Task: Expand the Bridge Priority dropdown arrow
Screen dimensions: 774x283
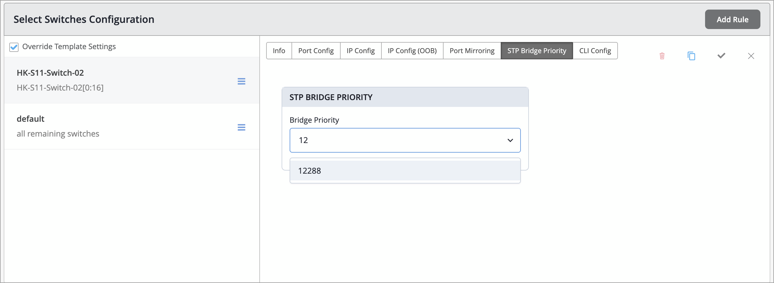Action: coord(510,140)
